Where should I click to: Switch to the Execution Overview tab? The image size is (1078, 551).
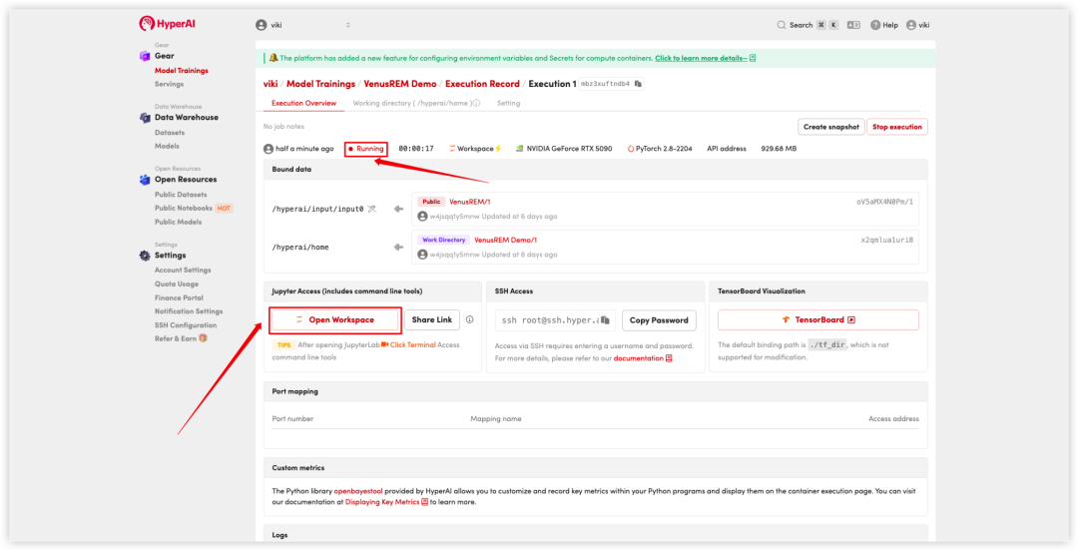tap(303, 103)
